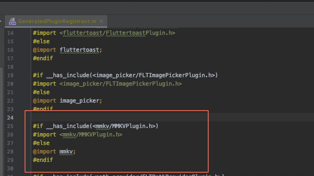Click line number 24 in the gutter
314x176 pixels.
(x=10, y=118)
